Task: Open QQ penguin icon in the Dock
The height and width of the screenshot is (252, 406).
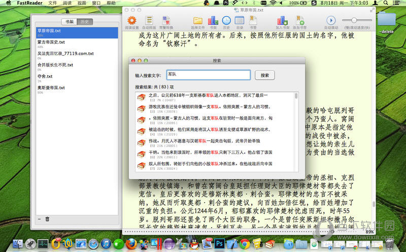Action: [194, 244]
